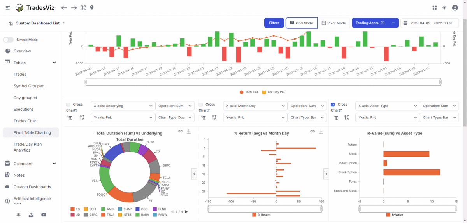Go forward using the right arrow
Viewport: 467px width, 223px height.
pyautogui.click(x=74, y=8)
